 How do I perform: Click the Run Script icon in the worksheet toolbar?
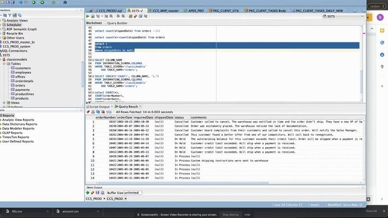point(93,16)
